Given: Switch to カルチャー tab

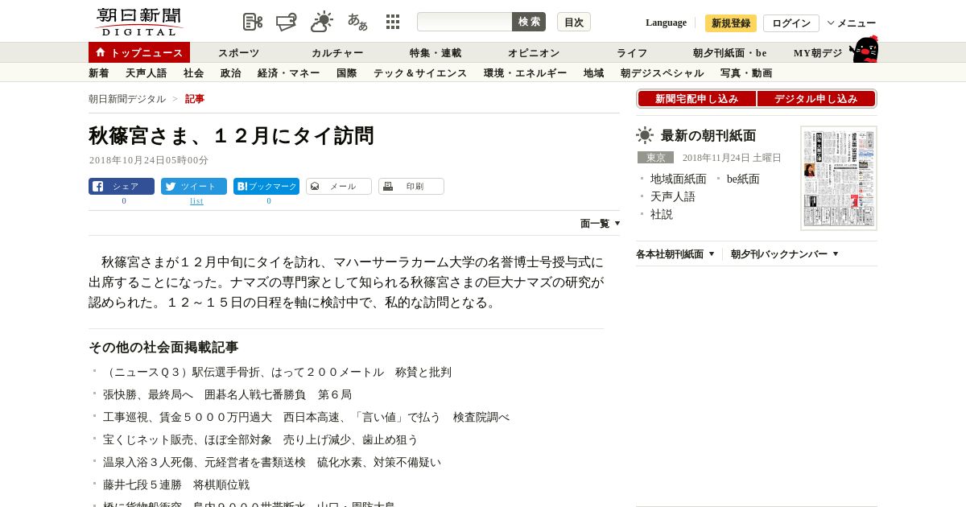Looking at the screenshot, I should click(x=337, y=53).
